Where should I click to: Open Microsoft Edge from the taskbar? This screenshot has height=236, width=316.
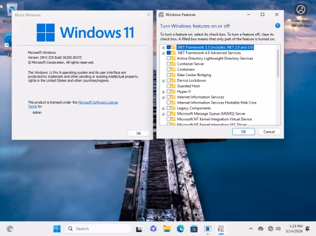pyautogui.click(x=180, y=229)
